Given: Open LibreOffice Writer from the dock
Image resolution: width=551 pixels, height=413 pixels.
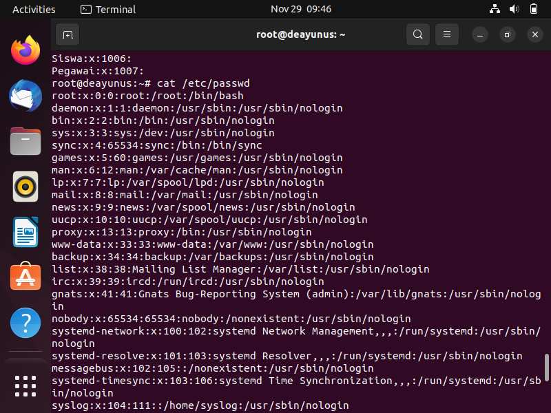Looking at the screenshot, I should click(25, 232).
